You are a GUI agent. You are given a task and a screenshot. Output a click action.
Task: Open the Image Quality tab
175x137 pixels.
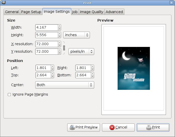(x=92, y=12)
